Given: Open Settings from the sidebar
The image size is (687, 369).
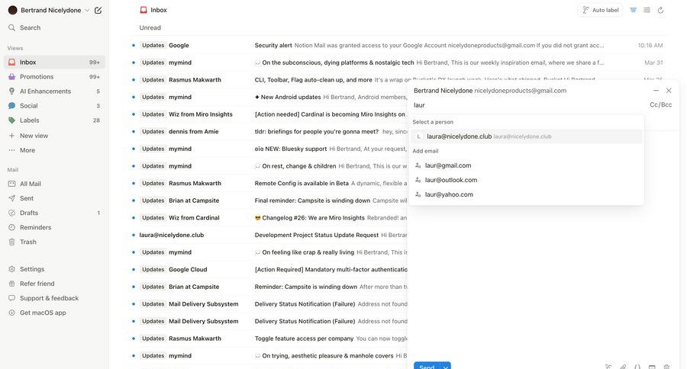Looking at the screenshot, I should click(x=54, y=269).
